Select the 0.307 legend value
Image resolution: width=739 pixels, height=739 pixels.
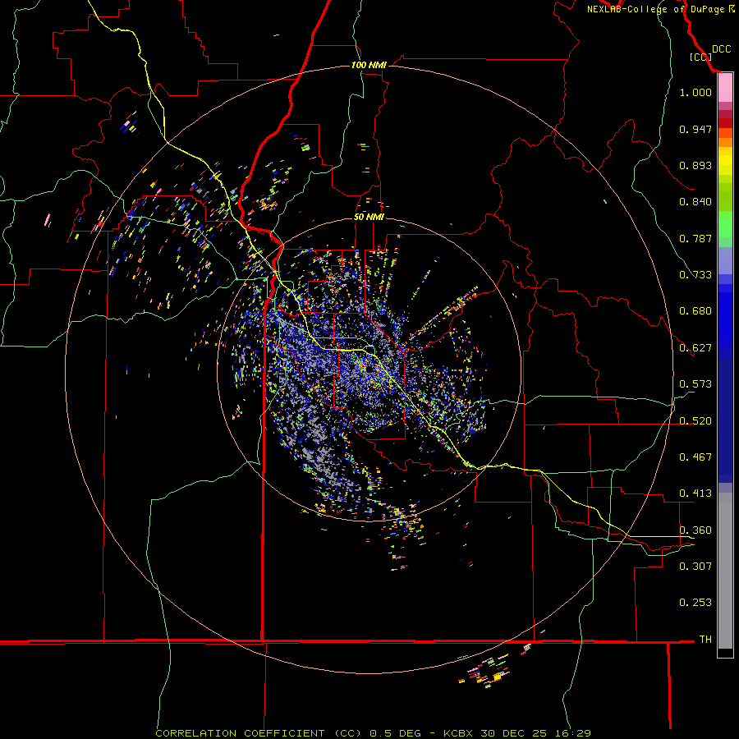pyautogui.click(x=695, y=566)
